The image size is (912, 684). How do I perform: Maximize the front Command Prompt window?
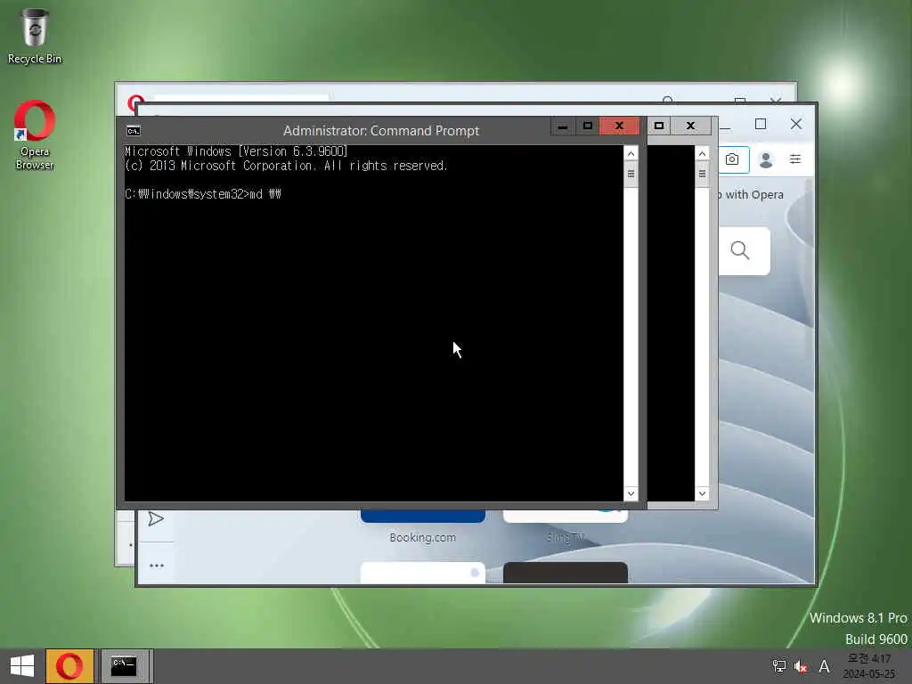click(588, 126)
